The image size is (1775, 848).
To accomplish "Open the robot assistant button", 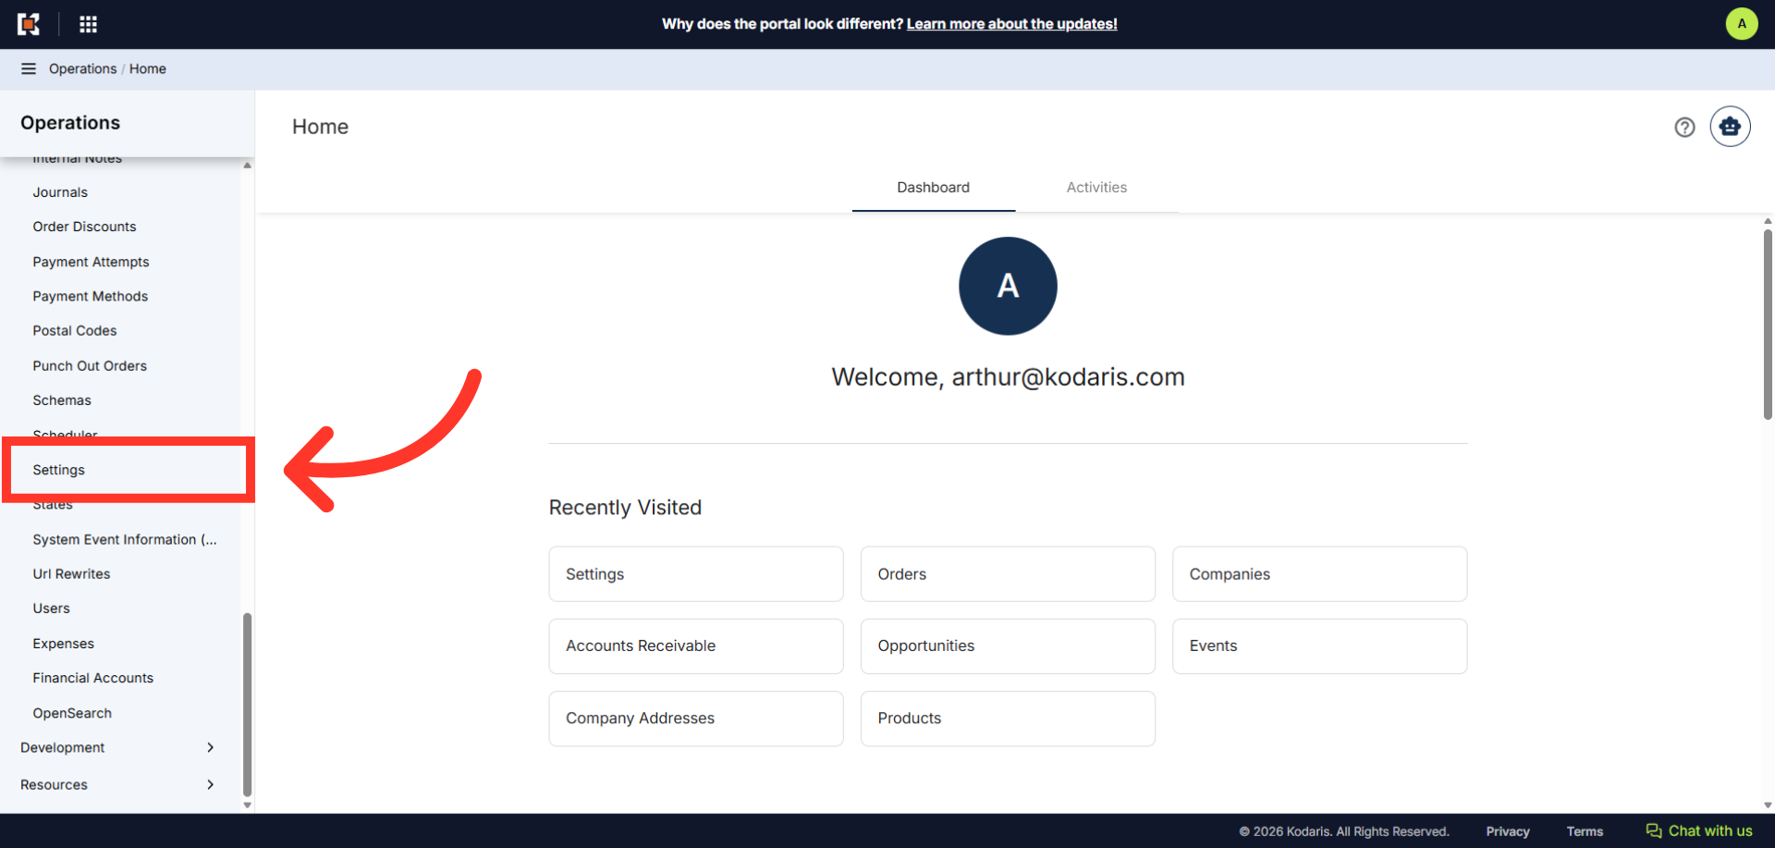I will point(1730,127).
